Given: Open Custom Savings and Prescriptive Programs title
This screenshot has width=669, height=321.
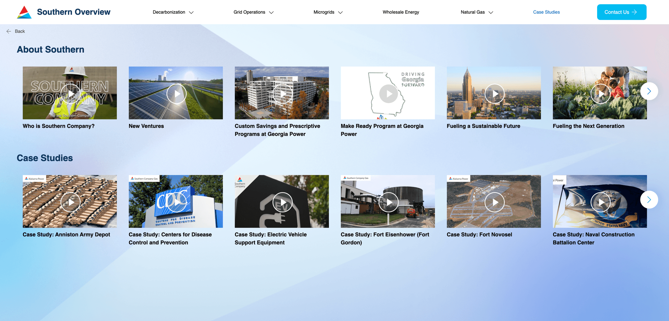Looking at the screenshot, I should [277, 130].
